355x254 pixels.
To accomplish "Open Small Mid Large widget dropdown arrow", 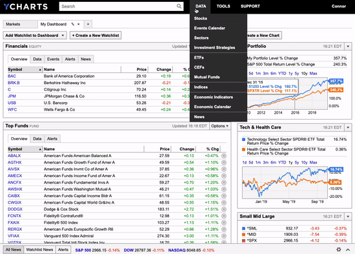I will tap(348, 217).
